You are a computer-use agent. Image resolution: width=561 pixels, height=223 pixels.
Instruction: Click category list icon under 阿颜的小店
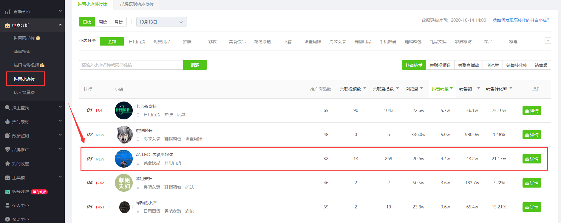pyautogui.click(x=137, y=211)
